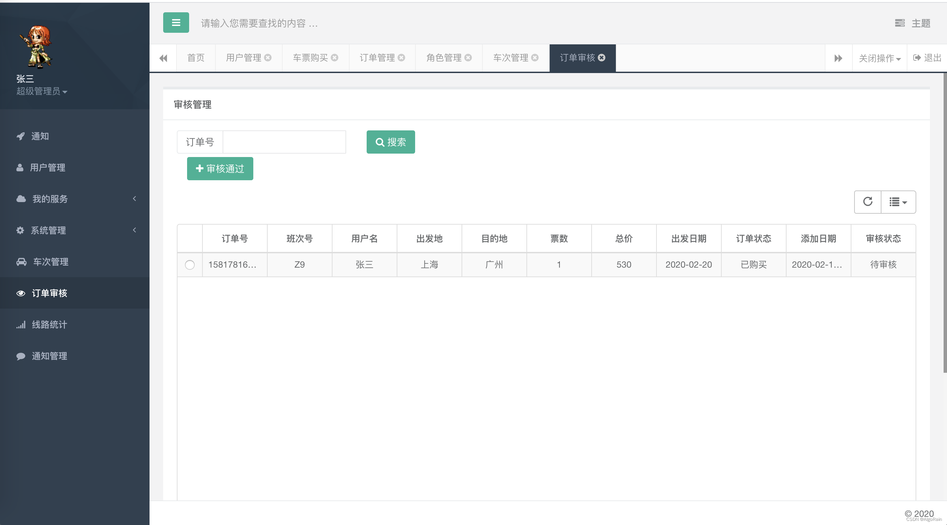Refresh the order audit table
Image resolution: width=947 pixels, height=525 pixels.
867,202
